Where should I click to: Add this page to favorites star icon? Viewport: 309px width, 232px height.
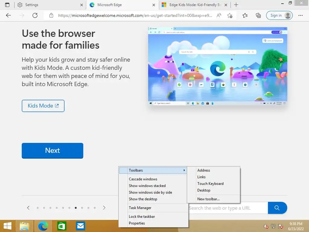click(230, 15)
